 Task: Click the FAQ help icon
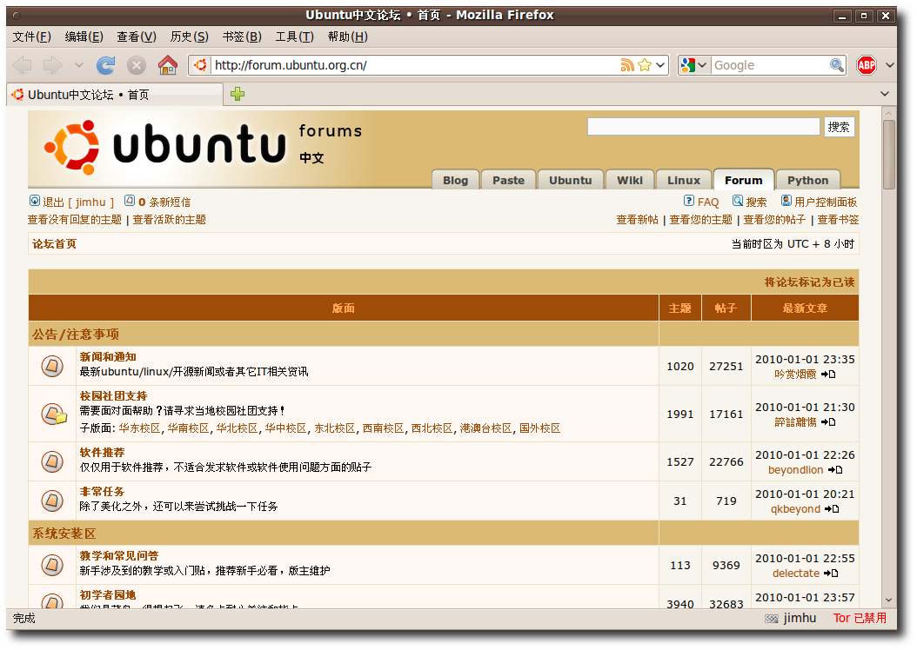pos(689,201)
